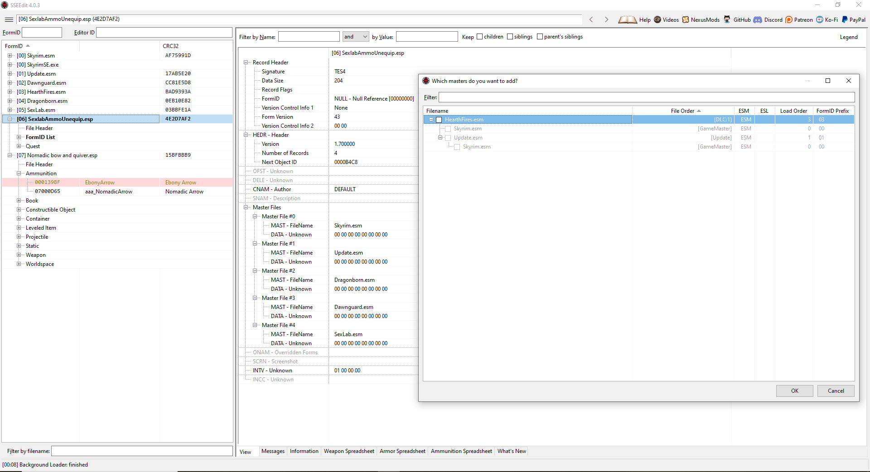Collapse the Ammunition group
The width and height of the screenshot is (870, 472).
click(x=19, y=173)
